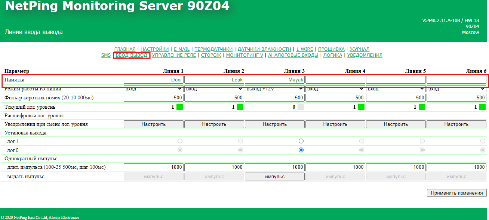Click the green logic level indicator for Line 1
The height and width of the screenshot is (220, 489).
[179, 107]
